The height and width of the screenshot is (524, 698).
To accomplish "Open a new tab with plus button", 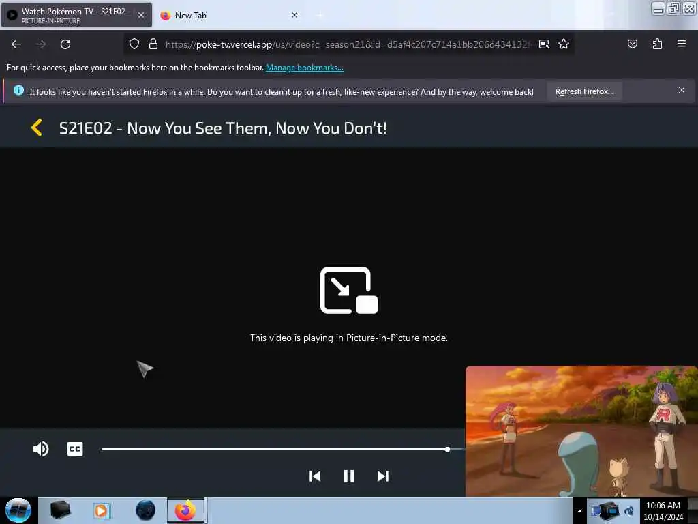I will pos(320,15).
